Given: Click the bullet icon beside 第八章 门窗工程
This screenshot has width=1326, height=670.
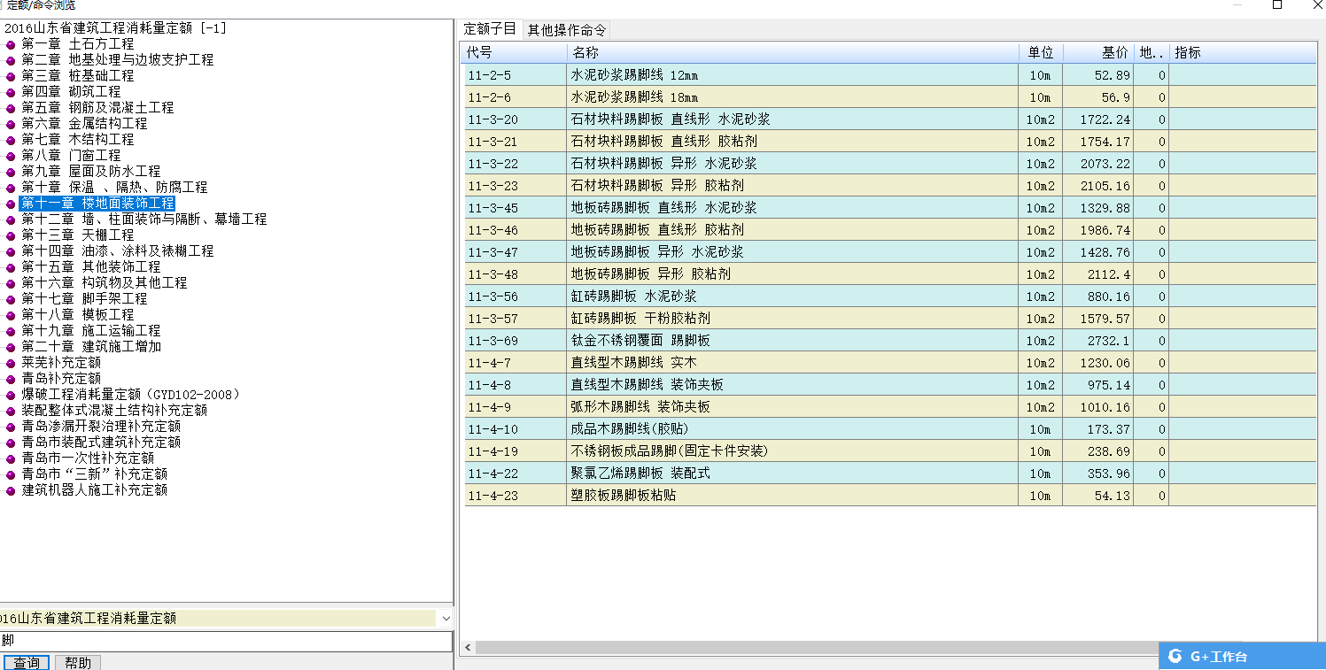Looking at the screenshot, I should pyautogui.click(x=11, y=156).
